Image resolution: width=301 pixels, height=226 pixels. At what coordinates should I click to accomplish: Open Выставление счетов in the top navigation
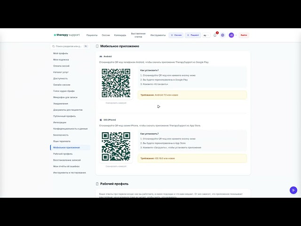(x=138, y=35)
